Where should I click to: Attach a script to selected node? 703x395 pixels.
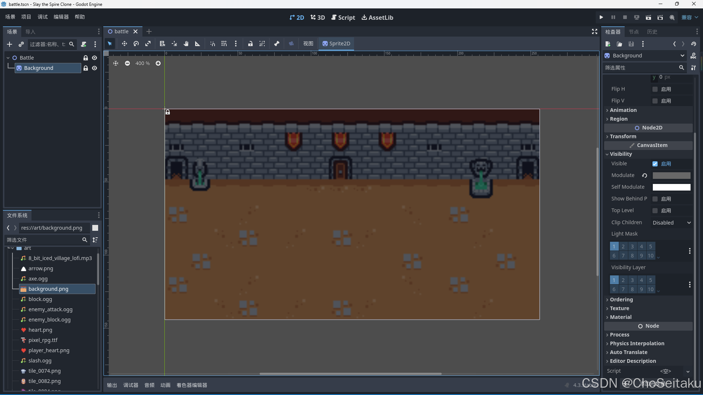(x=83, y=44)
